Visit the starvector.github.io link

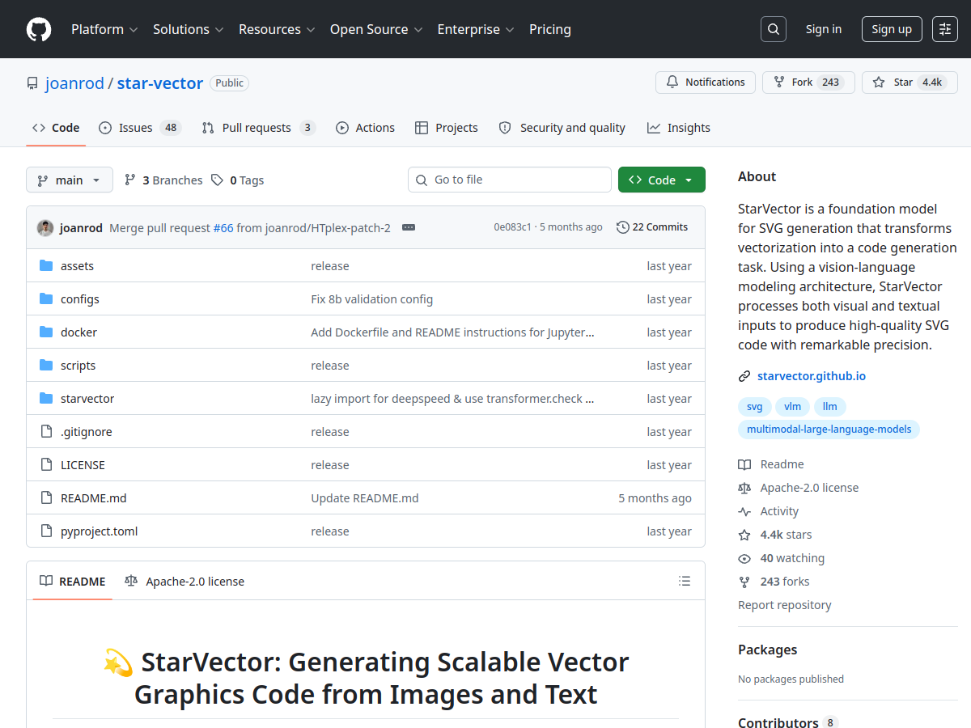(x=812, y=375)
